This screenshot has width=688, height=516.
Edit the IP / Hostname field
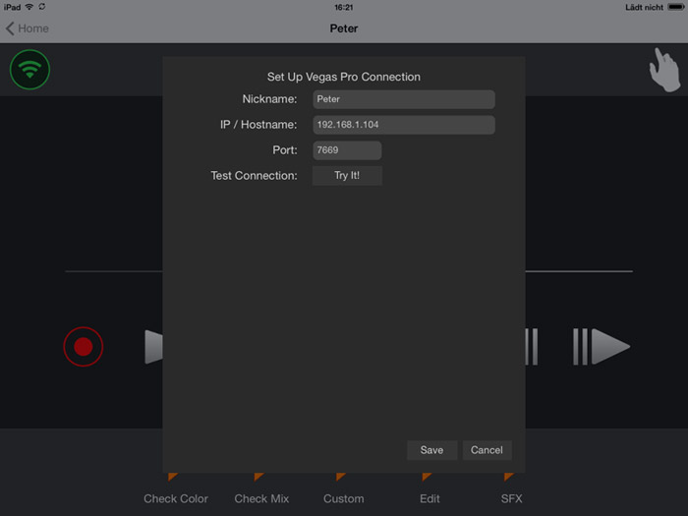[404, 125]
